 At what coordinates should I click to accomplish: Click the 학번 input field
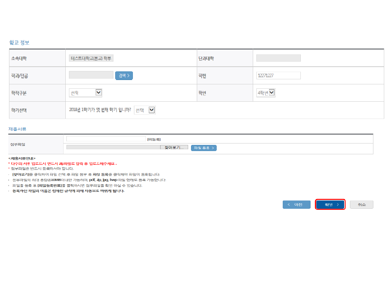[x=278, y=76]
